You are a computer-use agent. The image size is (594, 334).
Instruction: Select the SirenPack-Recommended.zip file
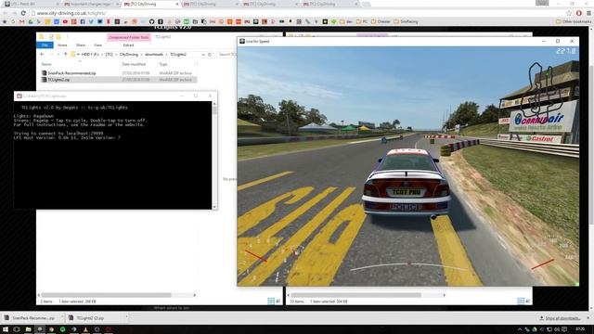[71, 73]
